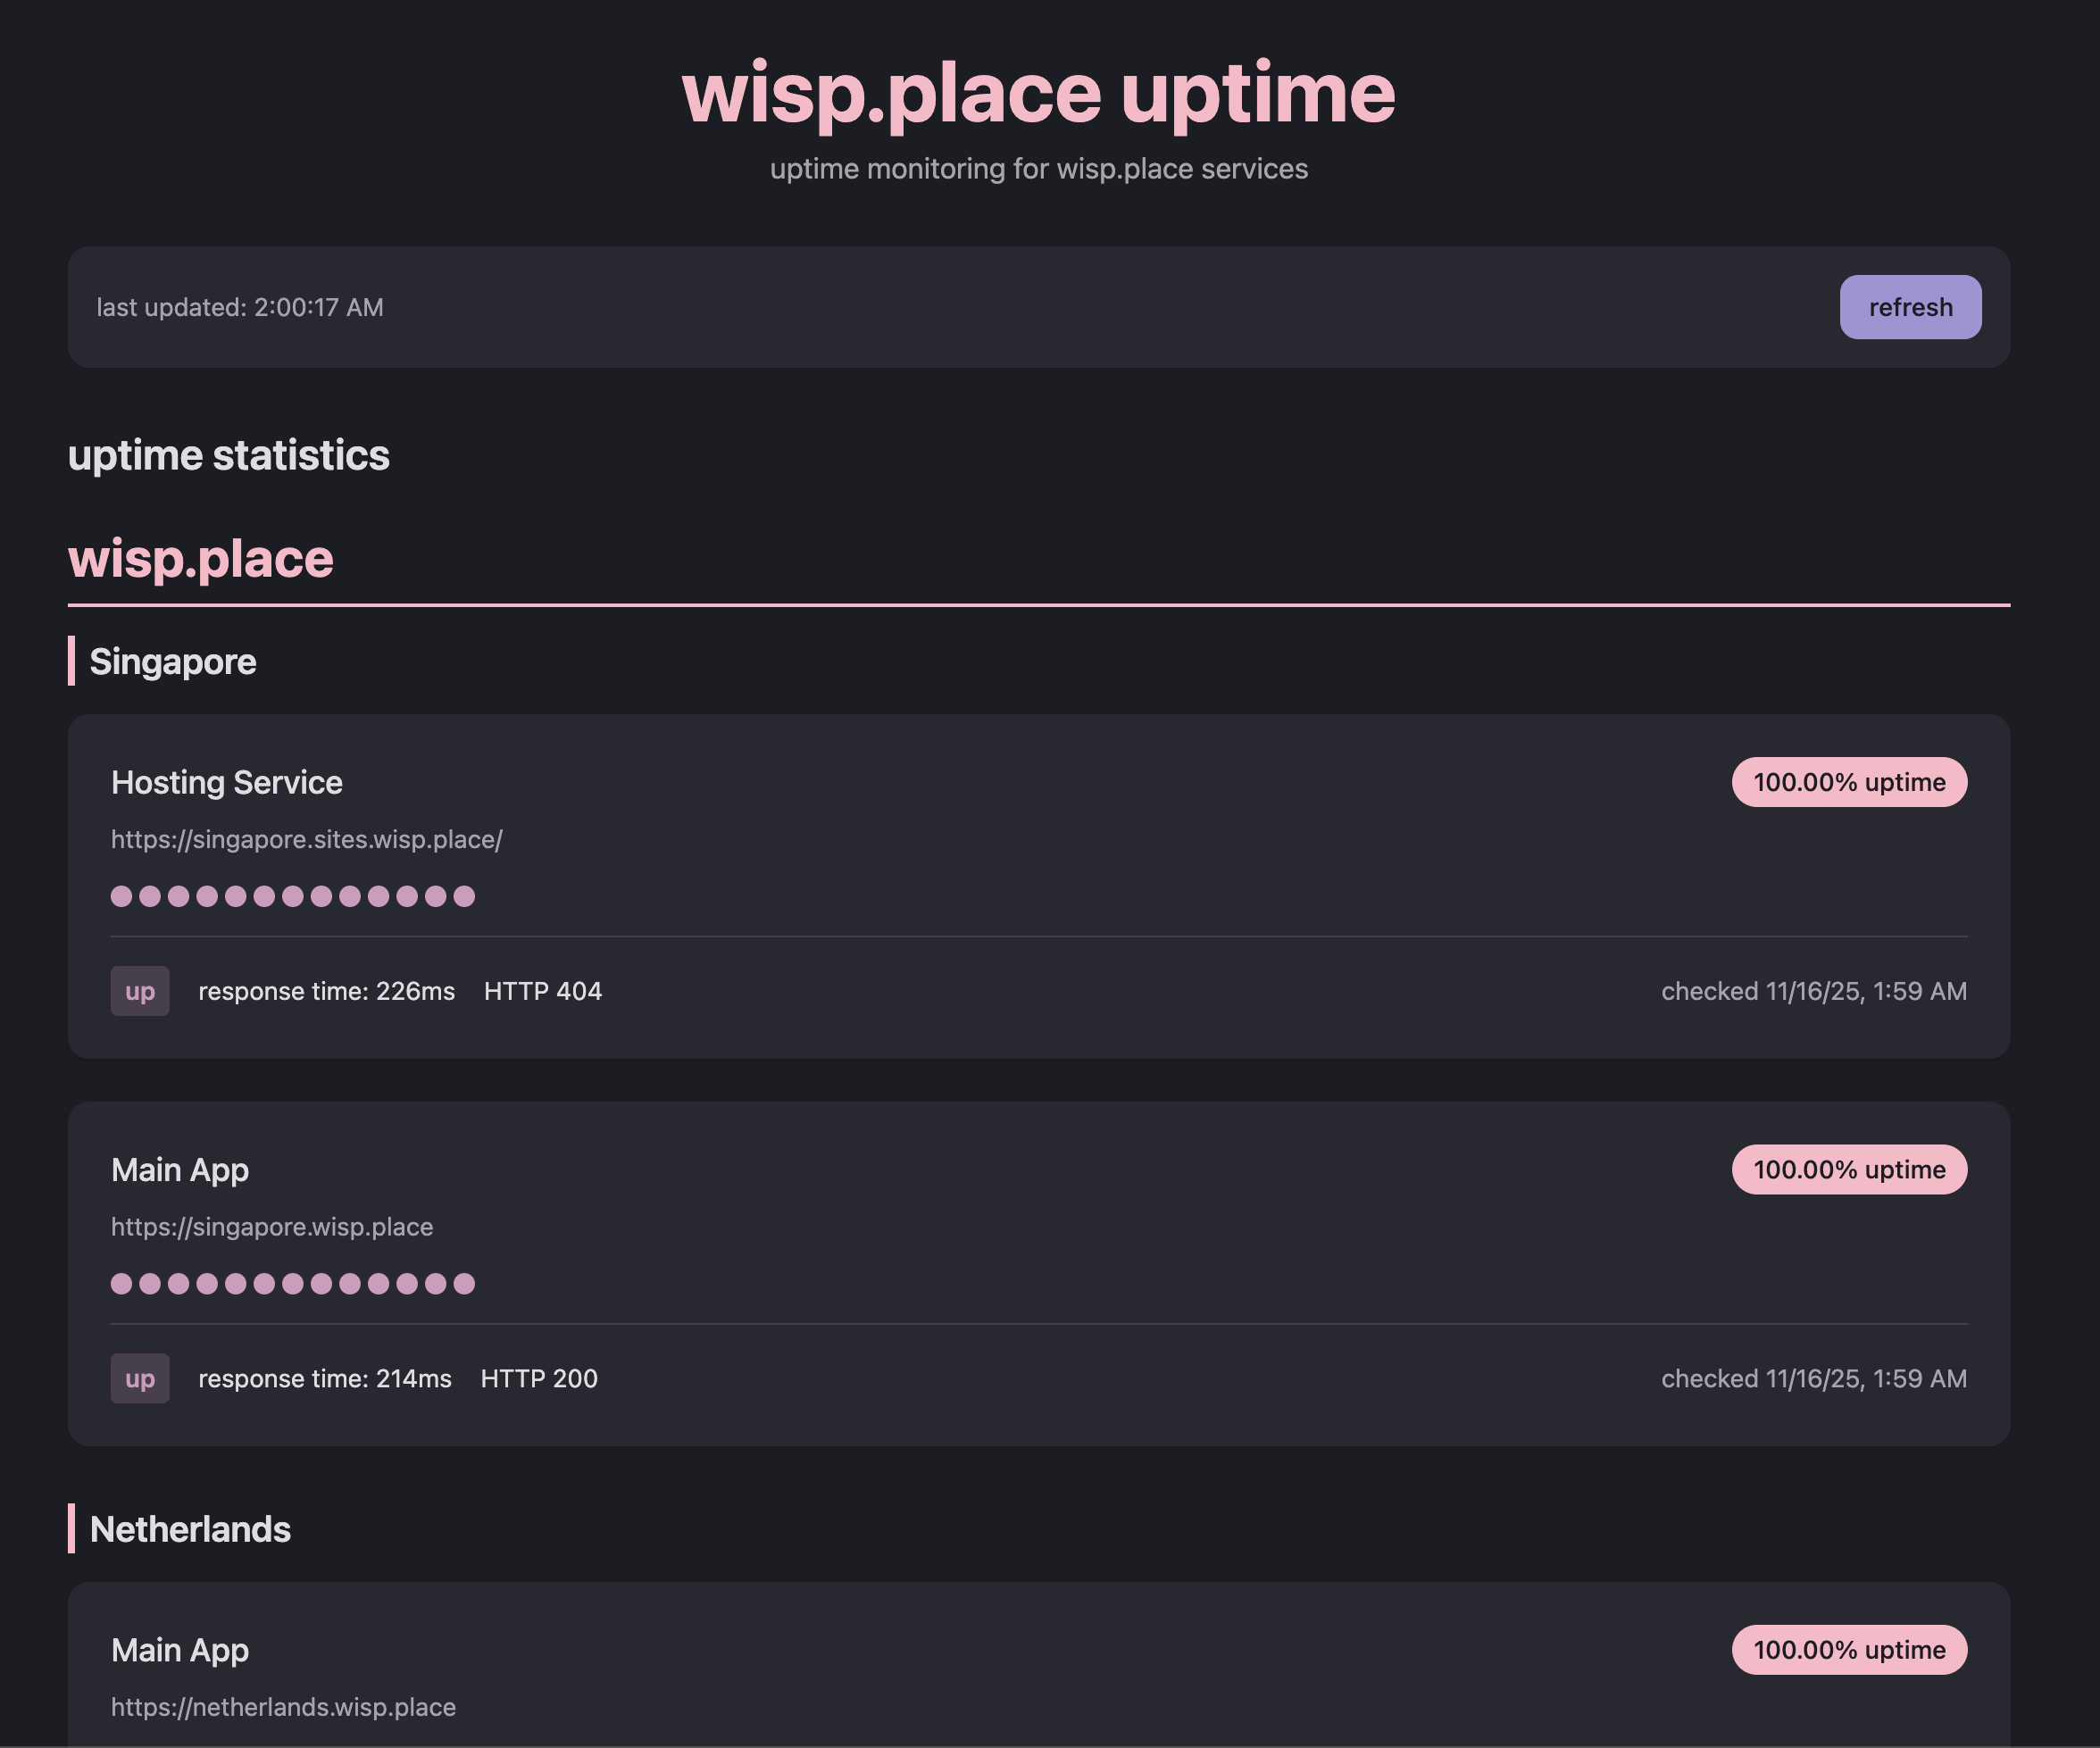Click the Singapore region heading
2100x1748 pixels.
pyautogui.click(x=173, y=661)
